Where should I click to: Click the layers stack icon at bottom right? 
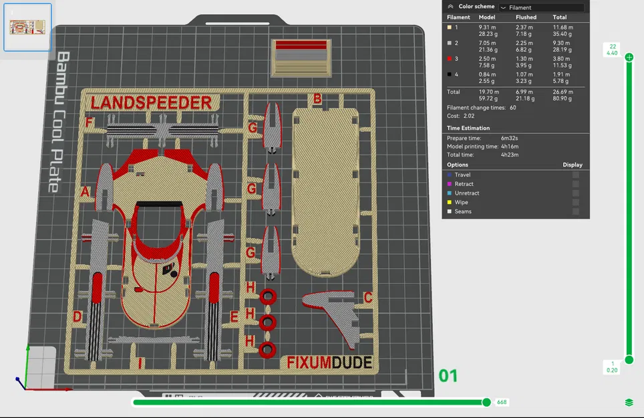[629, 403]
